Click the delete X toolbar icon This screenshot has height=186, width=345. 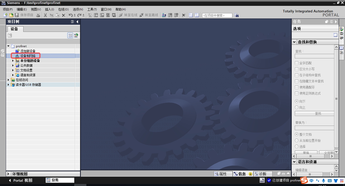pyautogui.click(x=63, y=15)
